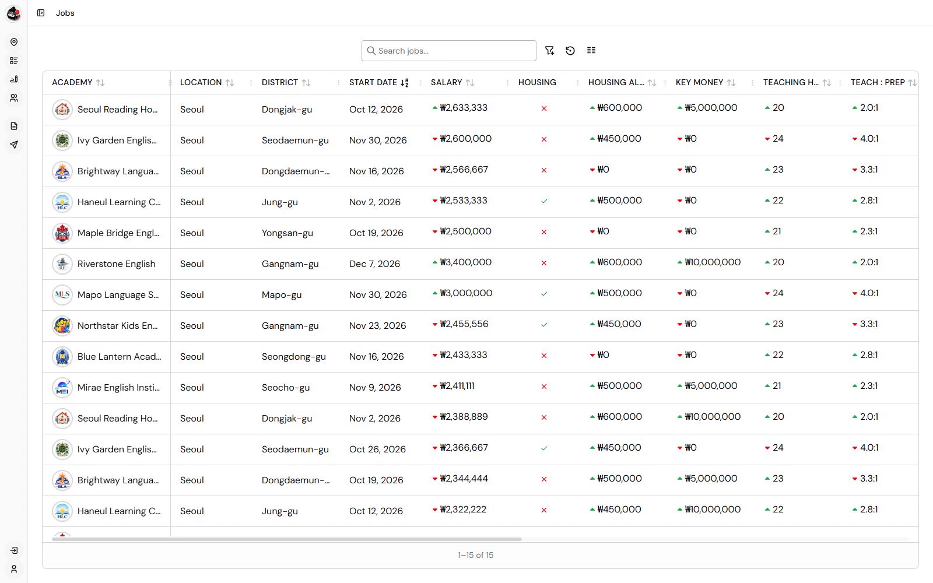Click the Seongdong-gu district cell
This screenshot has width=933, height=583.
click(294, 357)
